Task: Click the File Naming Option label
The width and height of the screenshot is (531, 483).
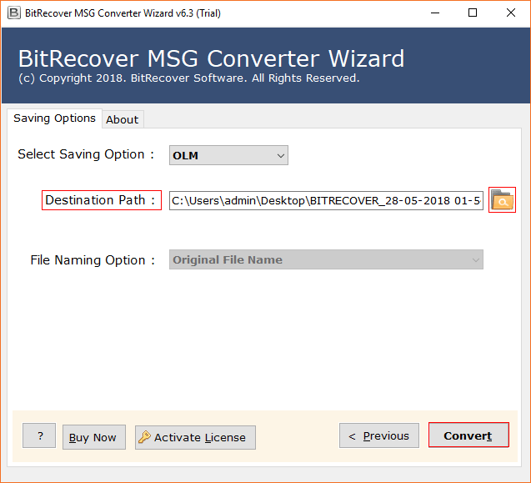Action: coord(93,260)
